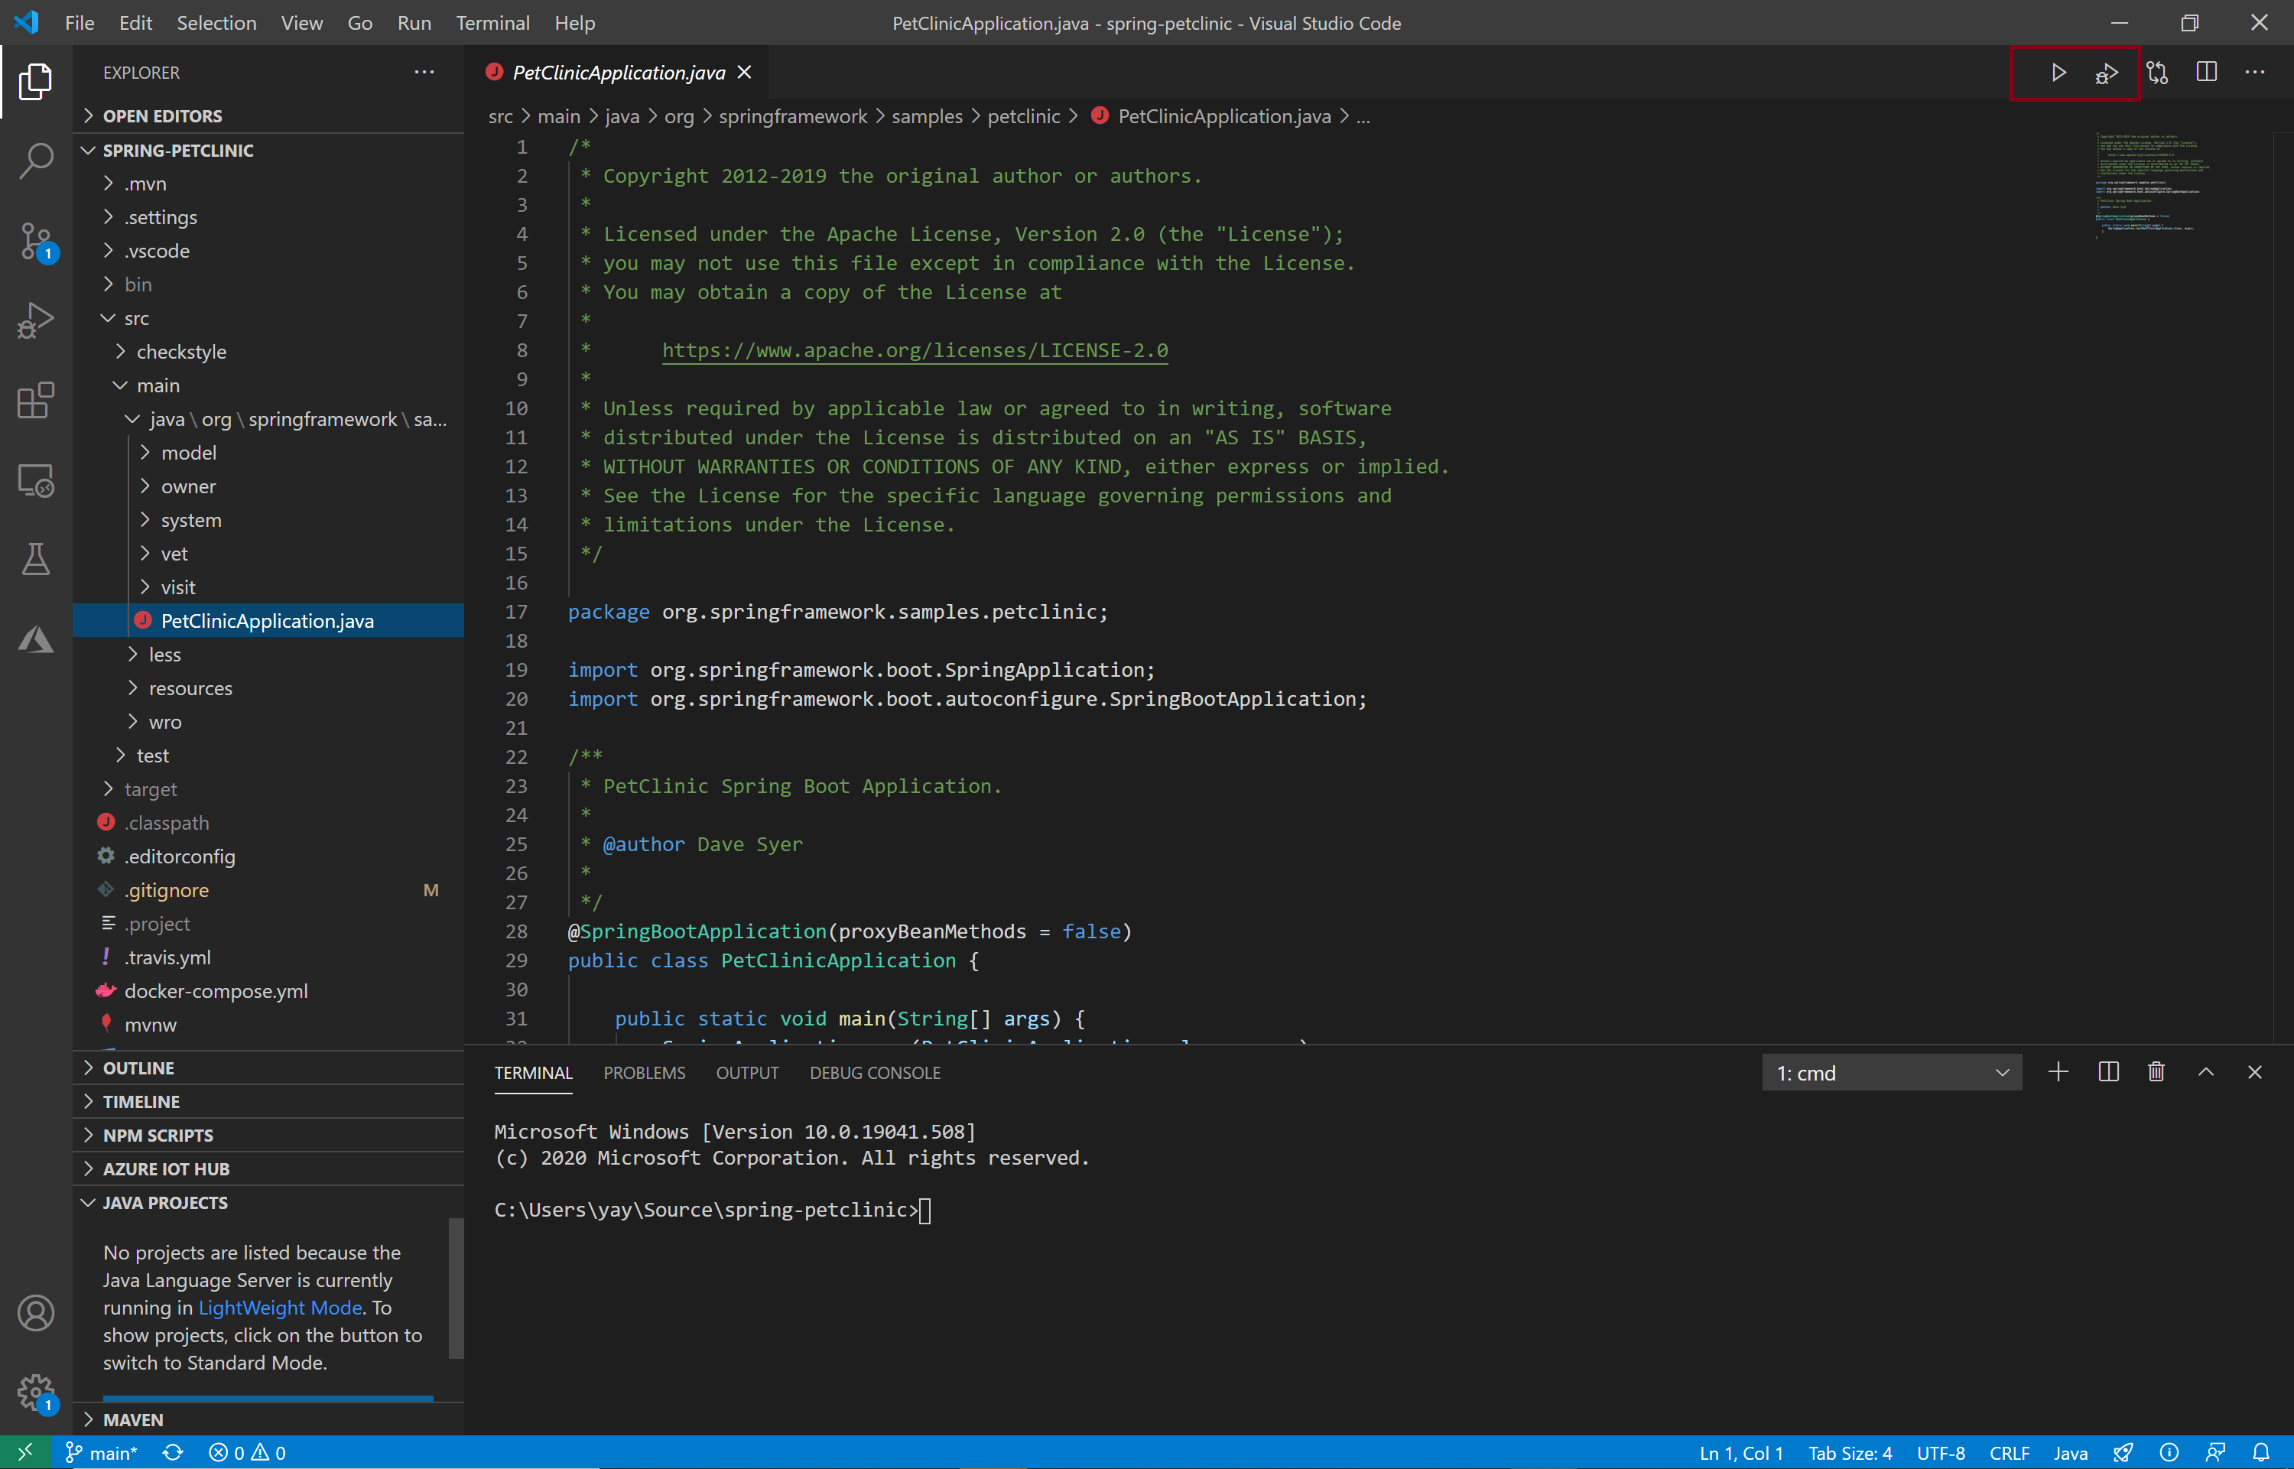Open the Terminal menu
This screenshot has height=1469, width=2294.
coord(492,23)
